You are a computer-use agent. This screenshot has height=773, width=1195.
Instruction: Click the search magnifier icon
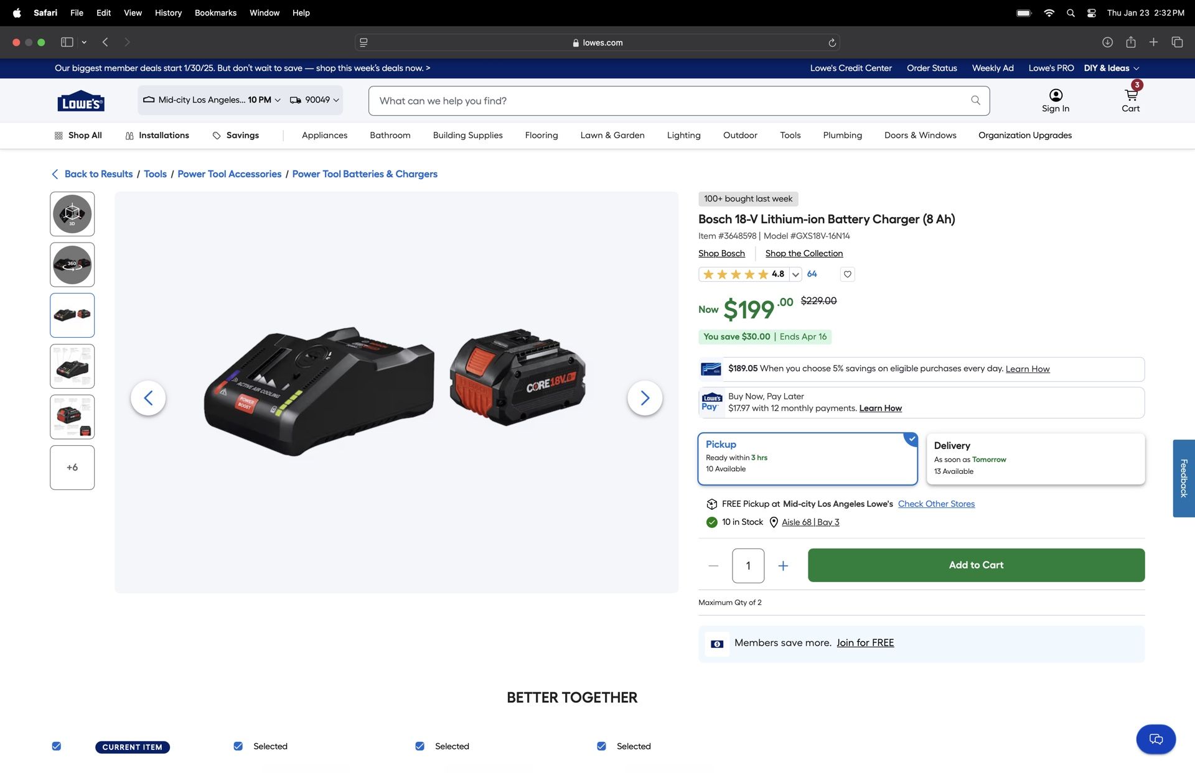tap(976, 100)
